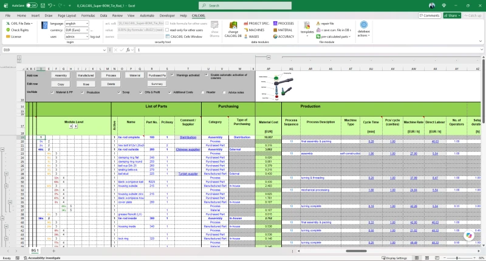Toggle Additional Costs checkbox
486x261 pixels.
pyautogui.click(x=170, y=92)
